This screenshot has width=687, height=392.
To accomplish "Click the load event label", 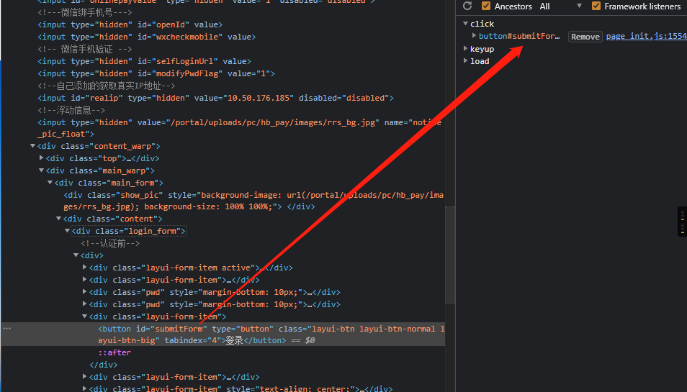I will [480, 61].
